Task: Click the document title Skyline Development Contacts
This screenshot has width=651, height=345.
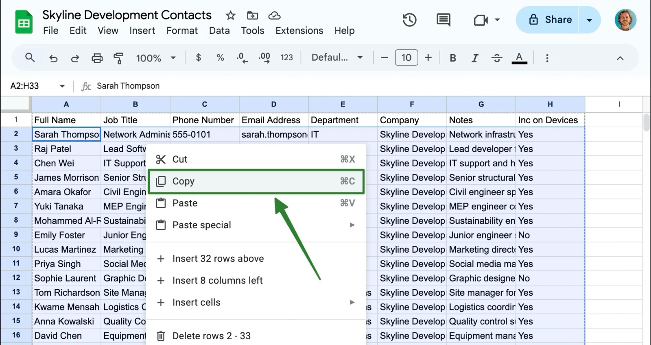Action: click(127, 15)
